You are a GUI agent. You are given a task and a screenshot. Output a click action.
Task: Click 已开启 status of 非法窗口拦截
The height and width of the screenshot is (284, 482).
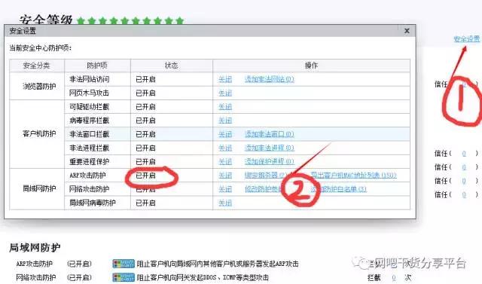tap(145, 134)
